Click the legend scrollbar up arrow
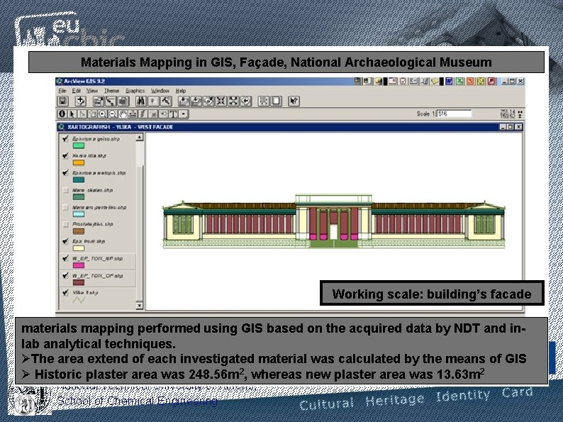 pos(140,138)
